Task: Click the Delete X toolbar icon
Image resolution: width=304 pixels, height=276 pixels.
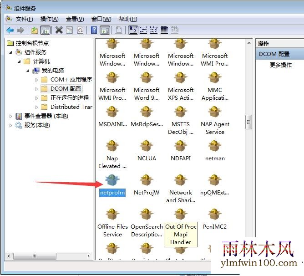Action: pyautogui.click(x=59, y=30)
